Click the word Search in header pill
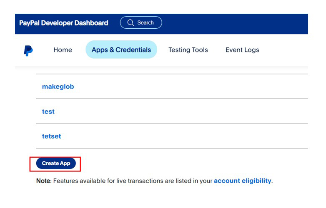This screenshot has width=326, height=208. [145, 22]
